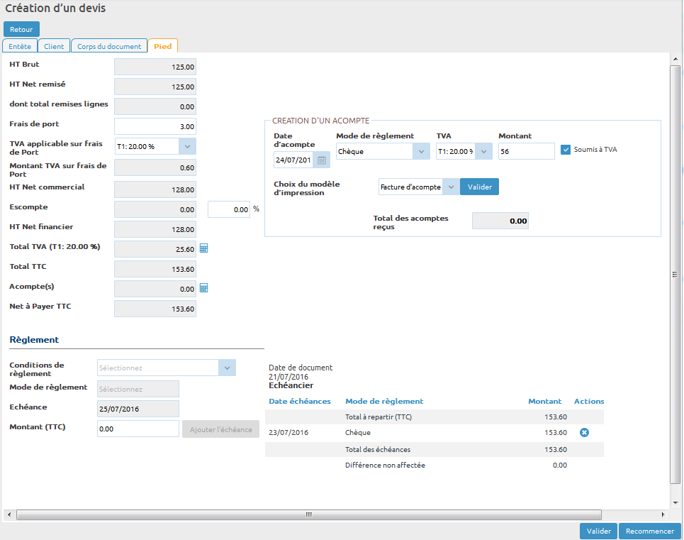
Task: Click the Retour button
Action: click(x=21, y=30)
